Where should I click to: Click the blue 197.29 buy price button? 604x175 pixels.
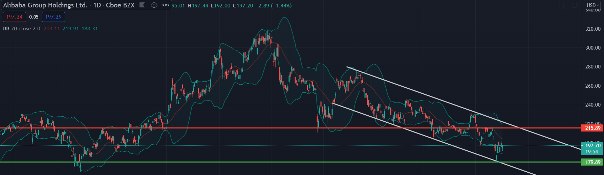pos(53,17)
